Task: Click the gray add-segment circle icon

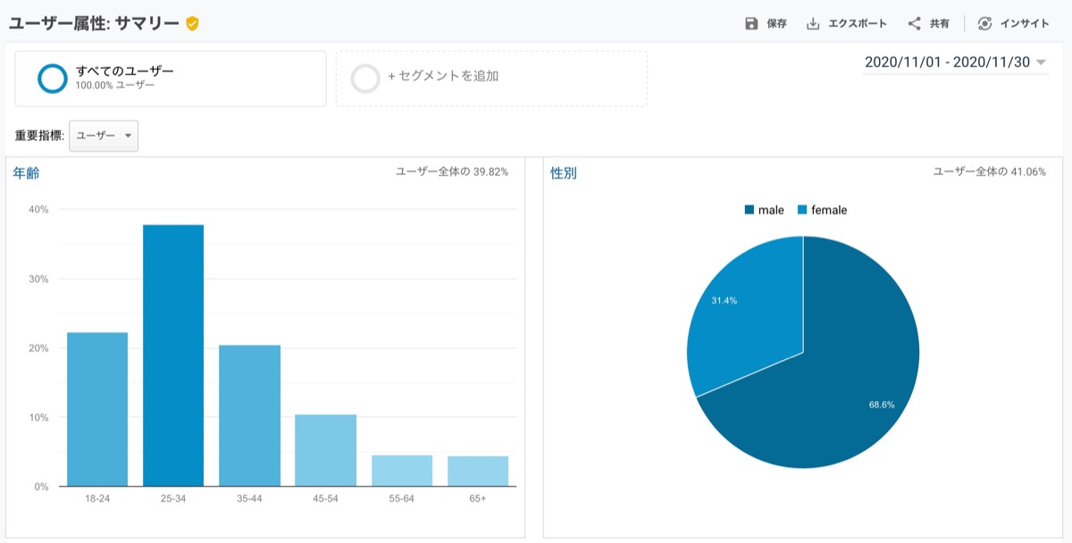Action: (x=366, y=78)
